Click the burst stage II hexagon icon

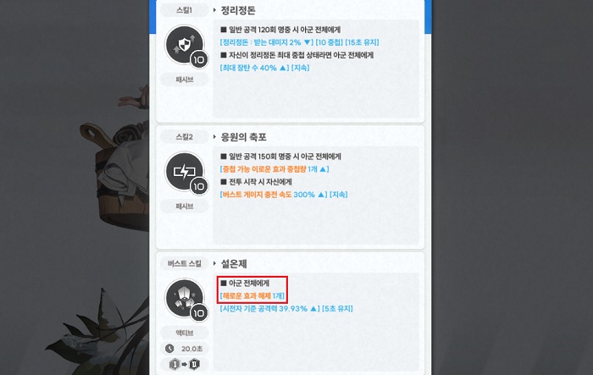click(194, 364)
